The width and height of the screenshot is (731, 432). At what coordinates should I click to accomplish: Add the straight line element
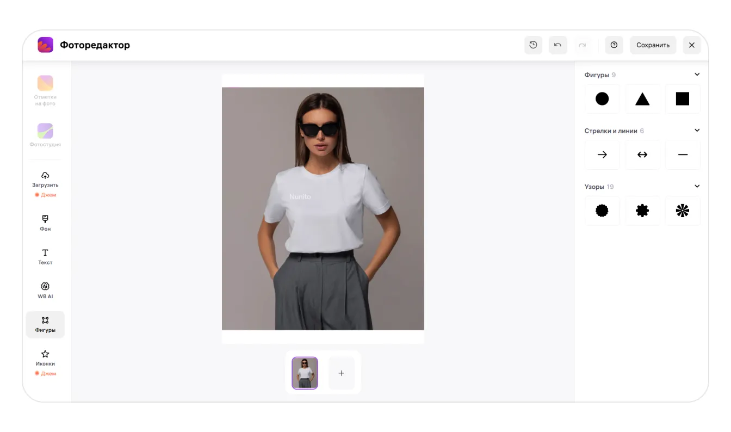pyautogui.click(x=683, y=155)
